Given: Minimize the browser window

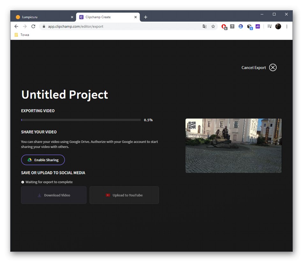Looking at the screenshot, I should [262, 14].
